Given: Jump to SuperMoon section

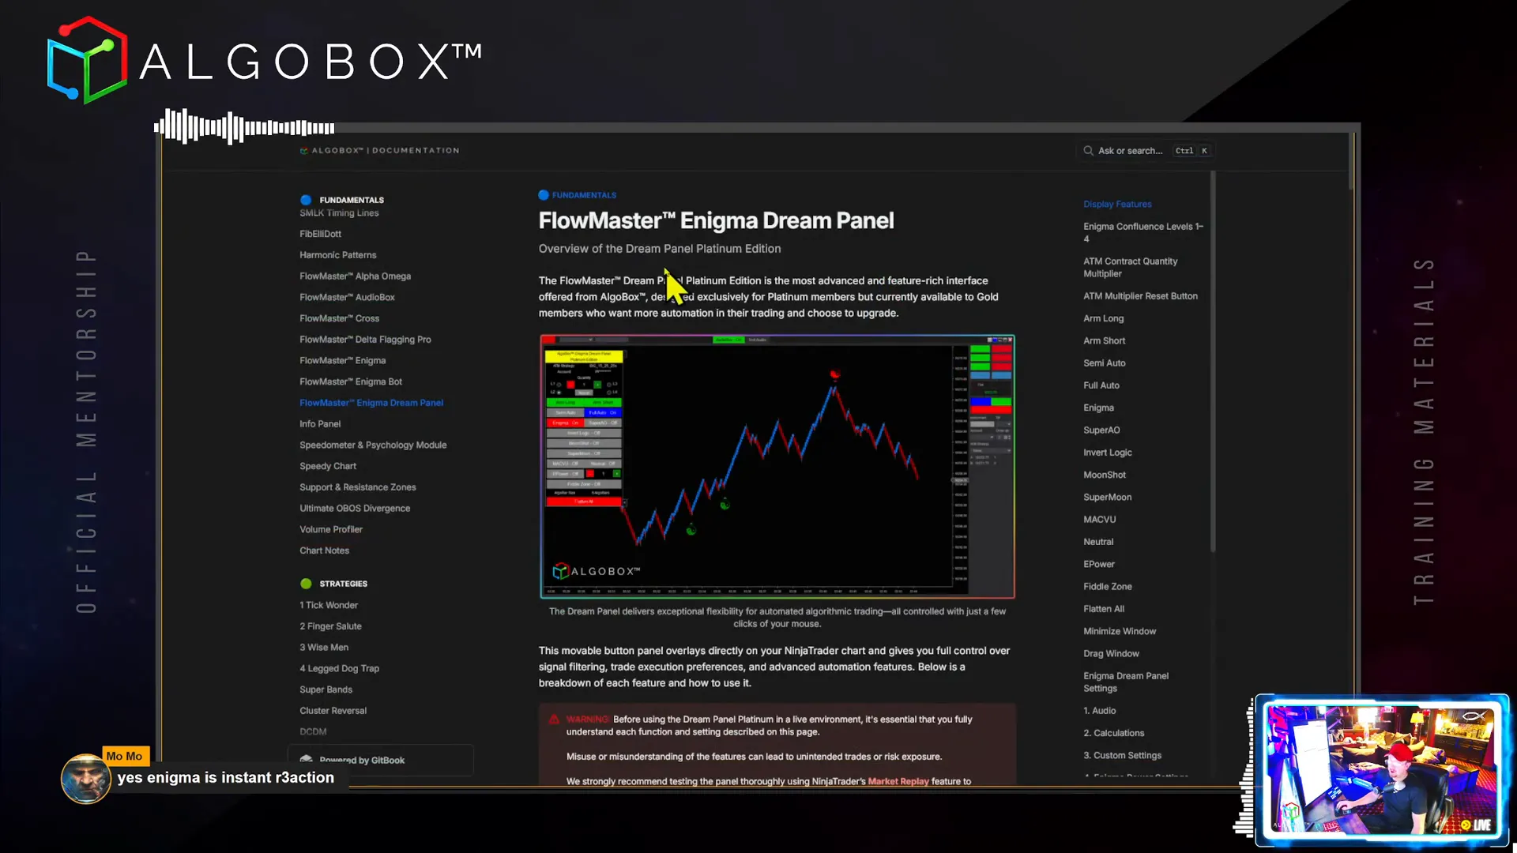Looking at the screenshot, I should 1107,498.
